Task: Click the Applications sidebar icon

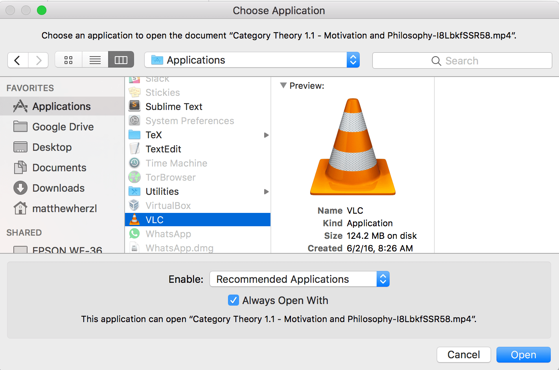Action: [20, 106]
